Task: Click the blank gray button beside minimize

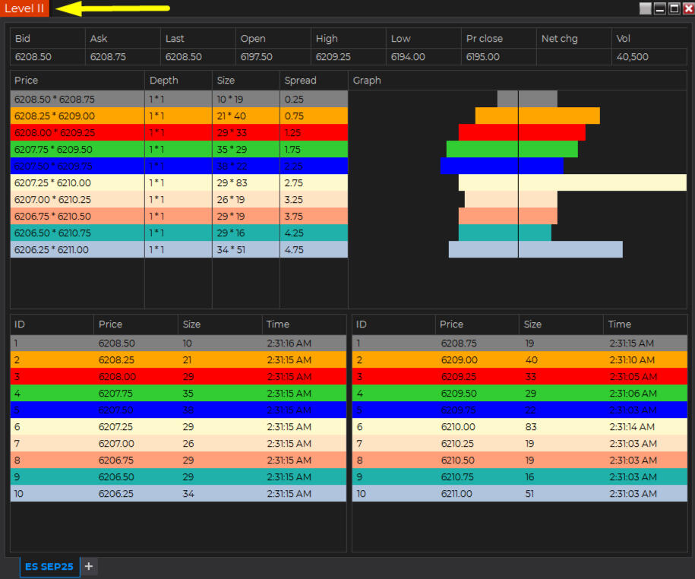Action: pyautogui.click(x=646, y=8)
